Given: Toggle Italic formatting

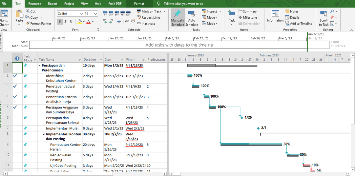Looking at the screenshot, I should tap(65, 22).
